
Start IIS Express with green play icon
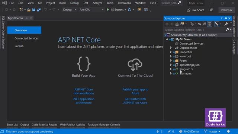pyautogui.click(x=107, y=10)
